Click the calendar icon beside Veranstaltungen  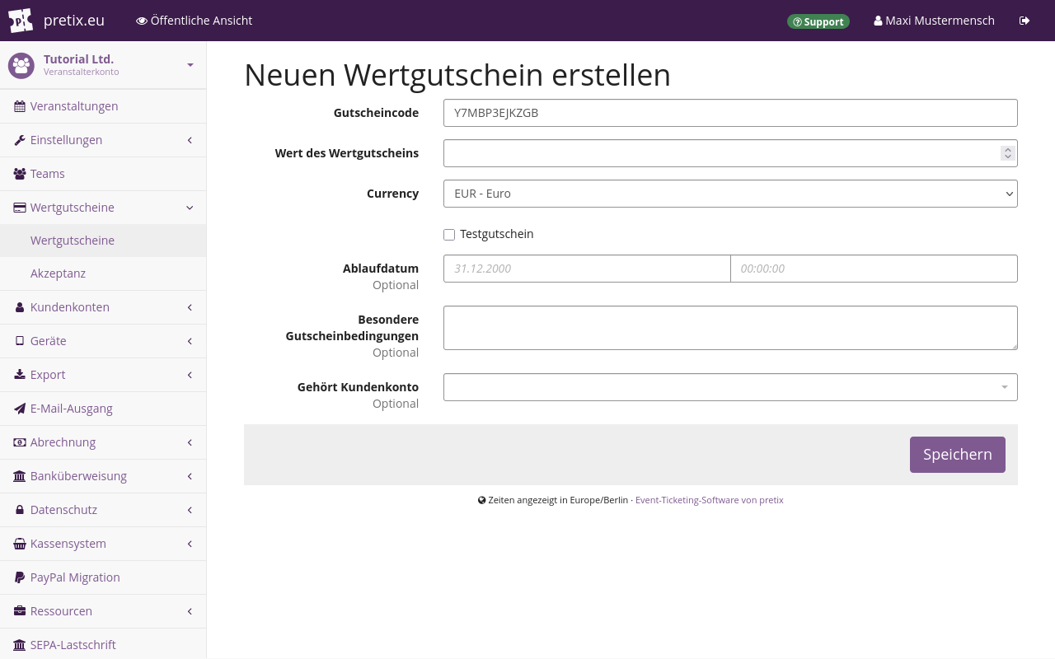pyautogui.click(x=20, y=106)
